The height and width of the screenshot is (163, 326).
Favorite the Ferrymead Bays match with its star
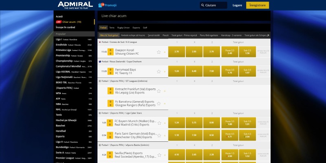[159, 72]
